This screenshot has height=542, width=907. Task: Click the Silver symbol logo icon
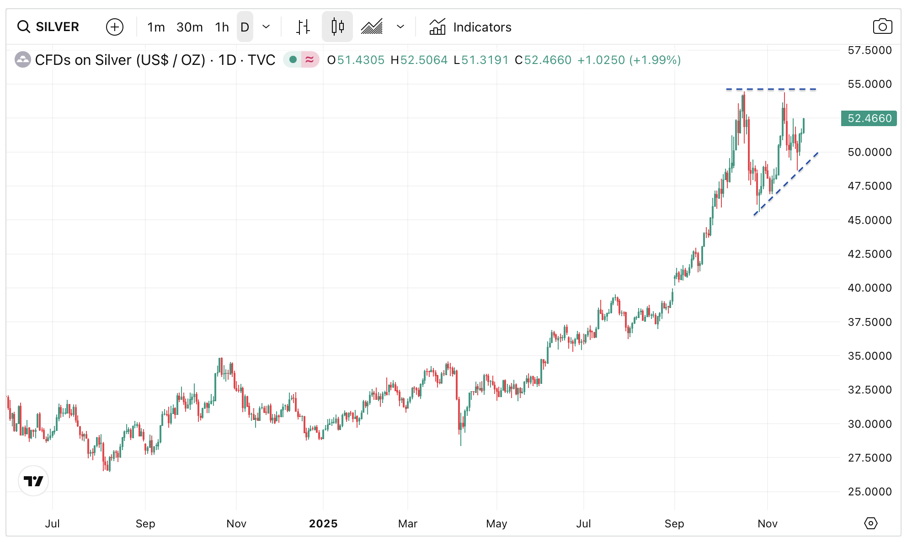tap(23, 60)
